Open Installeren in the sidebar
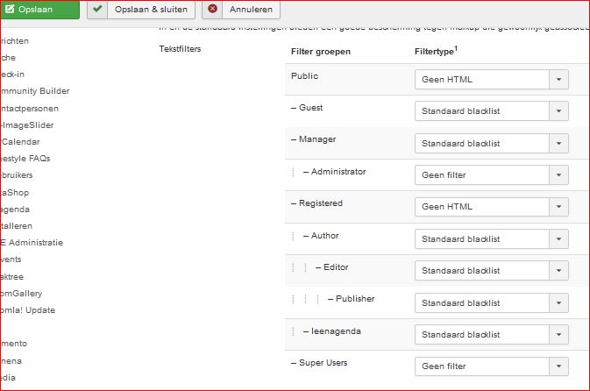Viewport: 590px width, 391px height. 17,226
